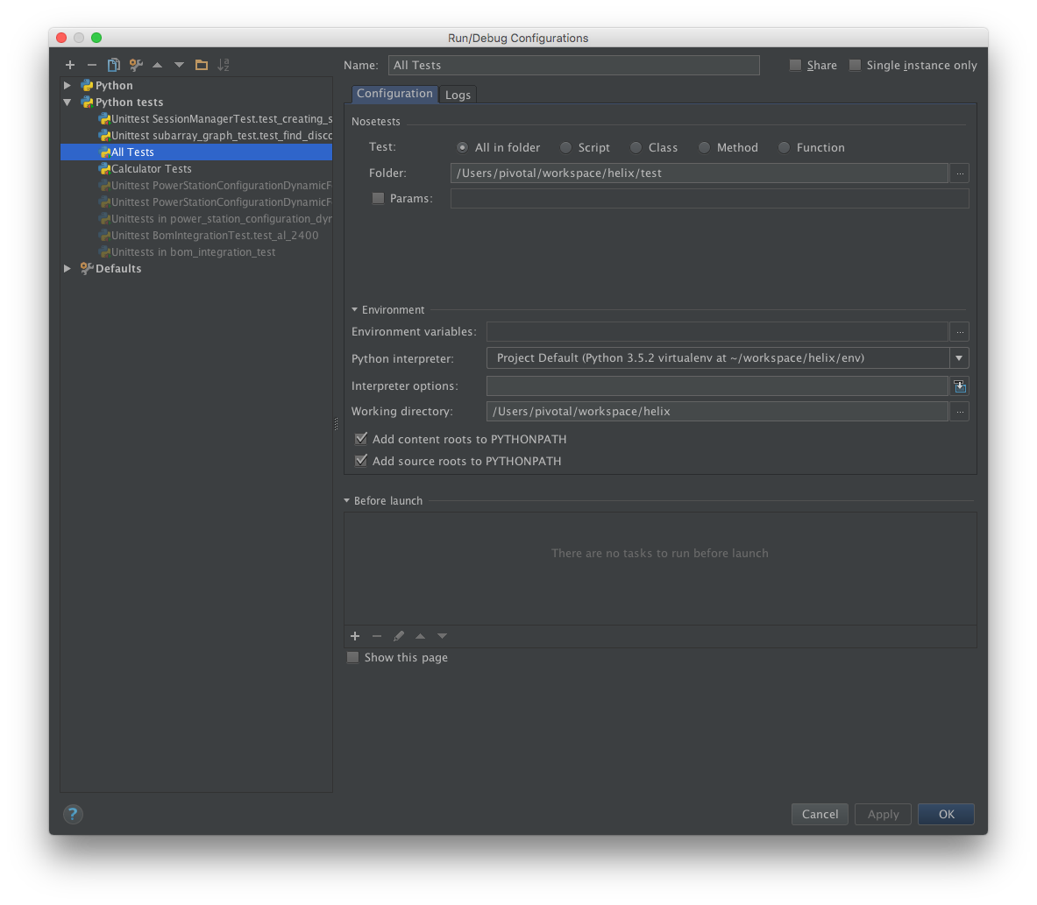This screenshot has width=1037, height=905.
Task: Confirm with the OK button
Action: coord(946,815)
